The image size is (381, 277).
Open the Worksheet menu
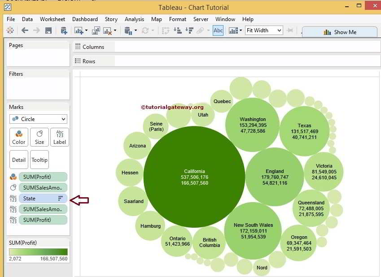click(x=52, y=19)
